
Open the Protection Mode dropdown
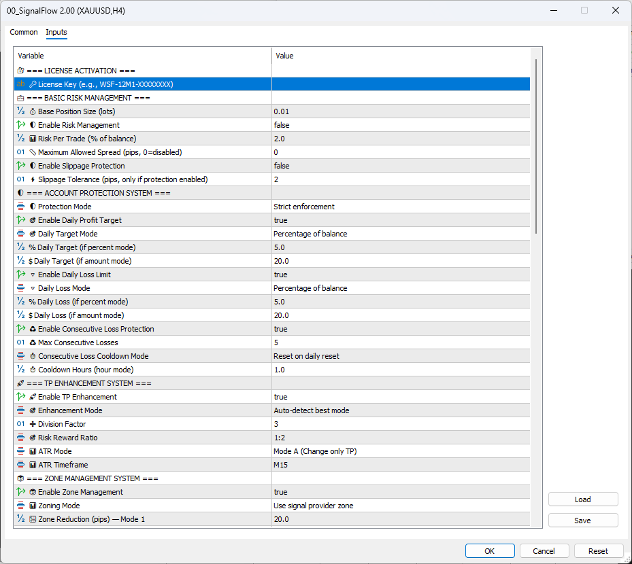click(401, 207)
